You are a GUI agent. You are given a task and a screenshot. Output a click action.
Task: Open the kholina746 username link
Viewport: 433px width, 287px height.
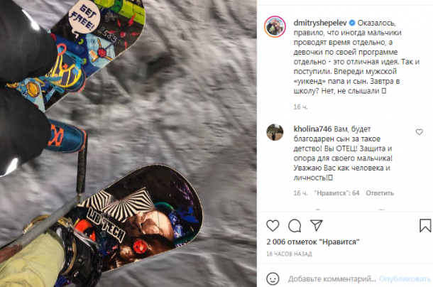(312, 129)
